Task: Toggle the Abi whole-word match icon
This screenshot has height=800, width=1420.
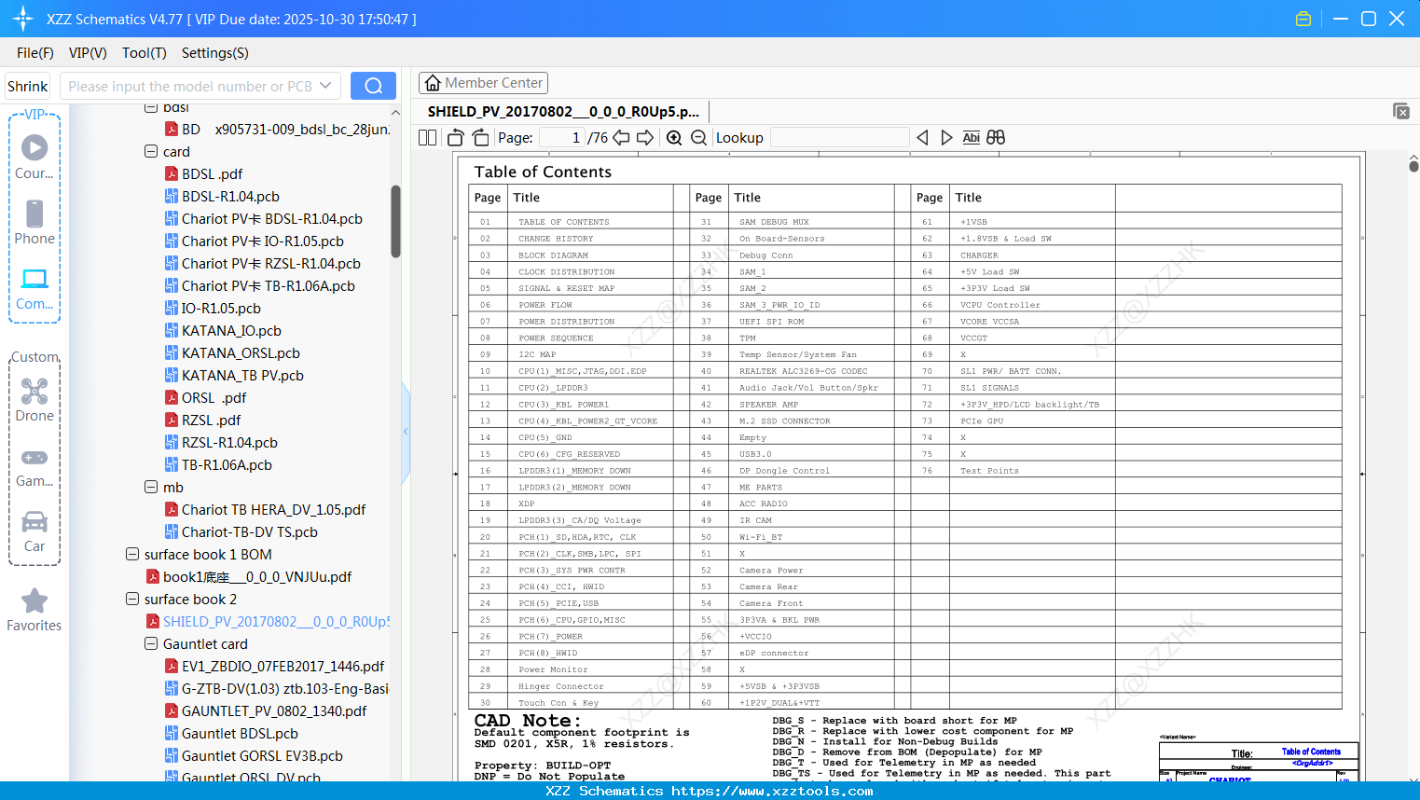Action: (x=971, y=138)
